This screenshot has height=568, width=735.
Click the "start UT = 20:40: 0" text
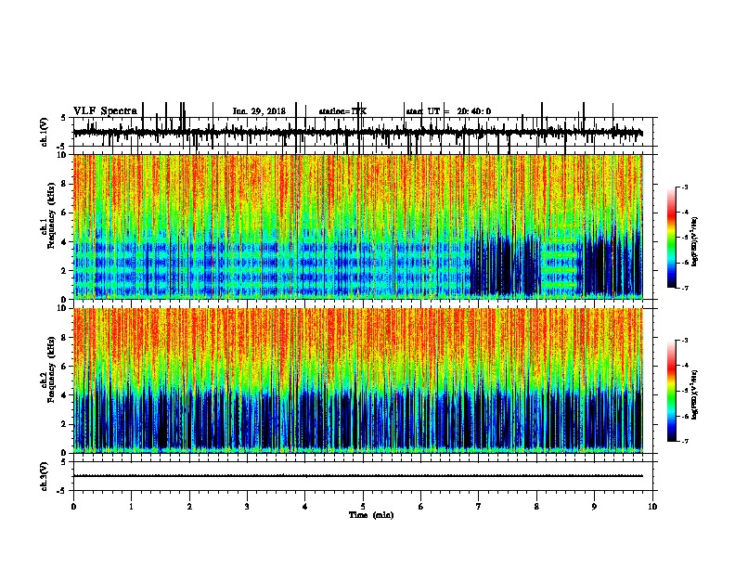point(448,111)
